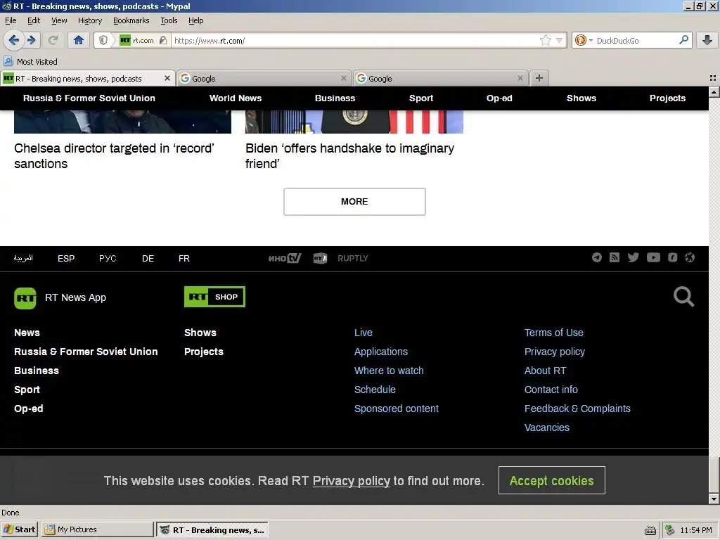Click the URL address field

tap(355, 40)
